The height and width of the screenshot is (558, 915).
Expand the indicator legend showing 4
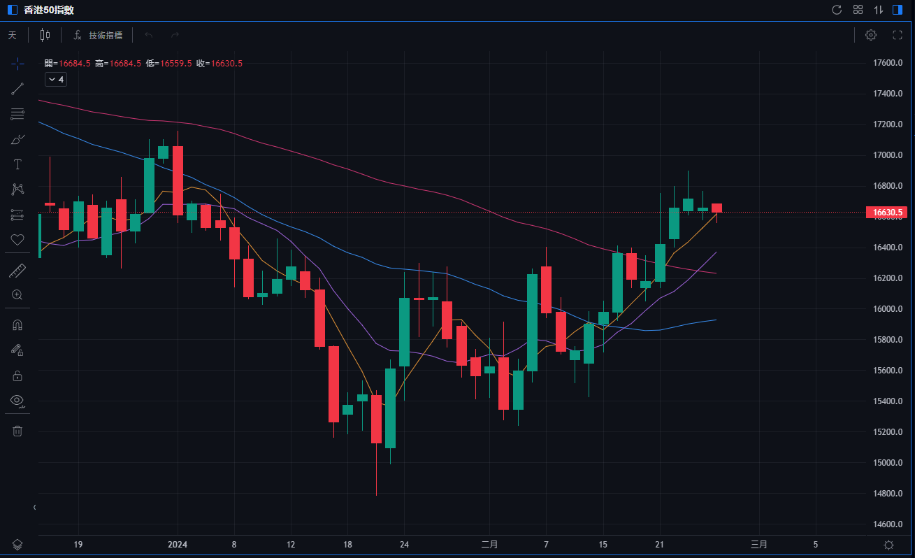pyautogui.click(x=56, y=80)
